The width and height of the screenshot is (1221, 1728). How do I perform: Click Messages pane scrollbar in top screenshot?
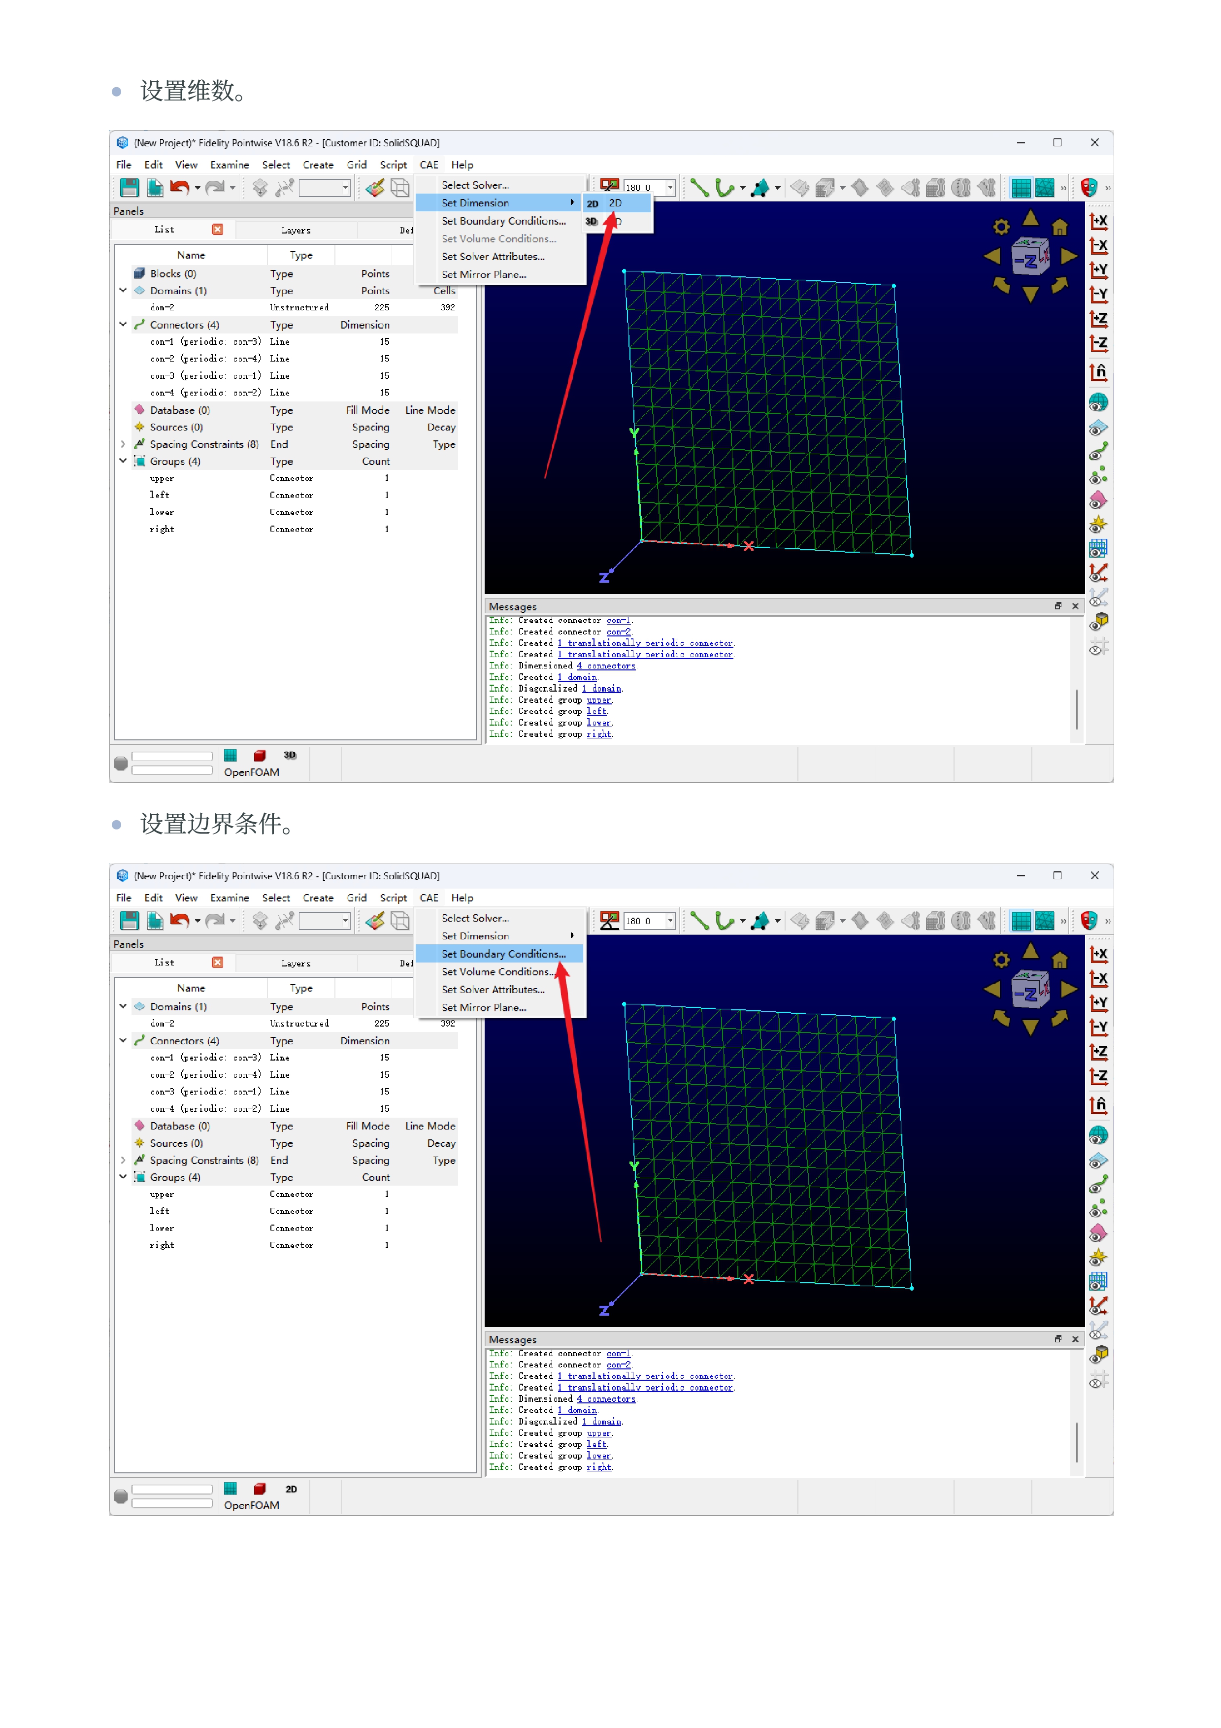point(1077,710)
